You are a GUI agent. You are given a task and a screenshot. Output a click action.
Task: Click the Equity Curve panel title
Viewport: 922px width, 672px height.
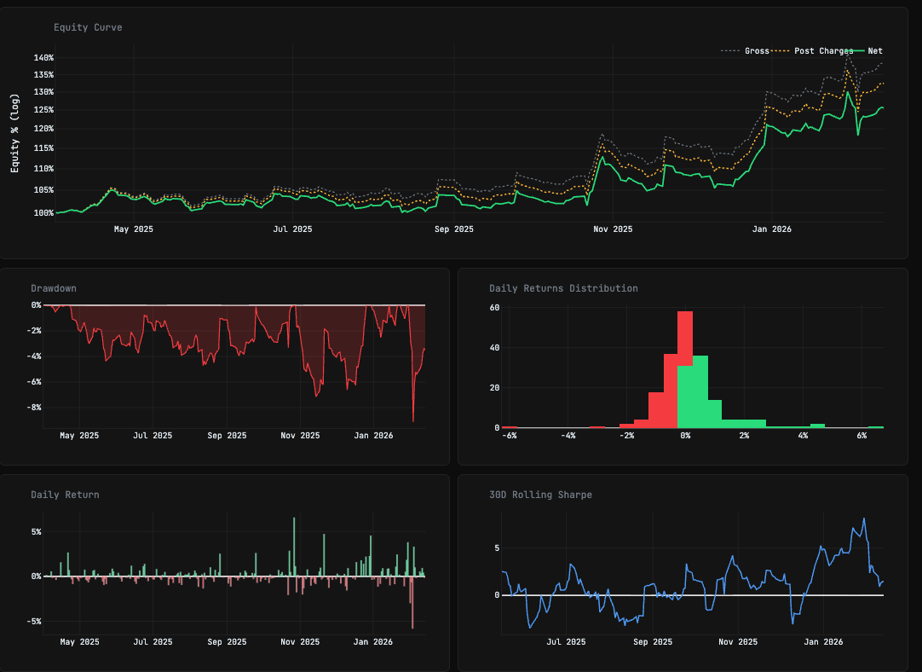click(x=88, y=27)
